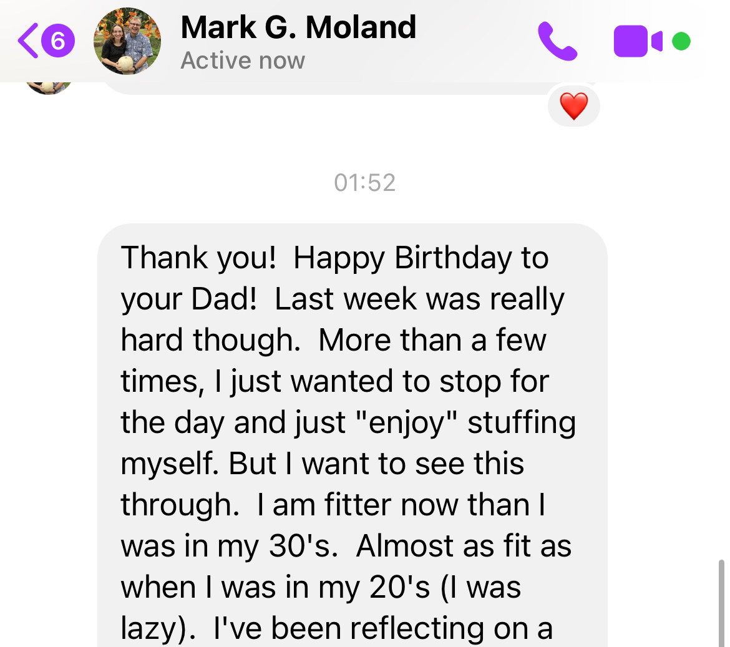
Task: Tap "Last week was really" message line
Action: [419, 299]
